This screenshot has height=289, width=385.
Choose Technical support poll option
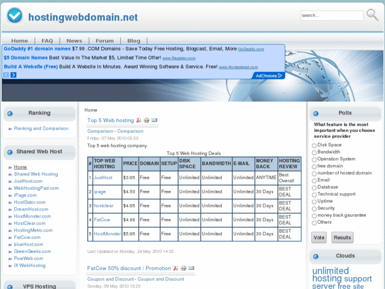coord(314,195)
